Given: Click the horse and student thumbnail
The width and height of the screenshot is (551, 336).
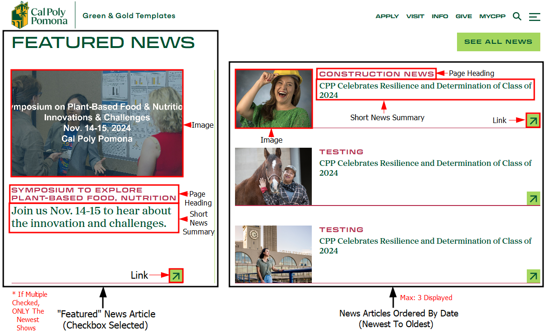Looking at the screenshot, I should tap(273, 177).
